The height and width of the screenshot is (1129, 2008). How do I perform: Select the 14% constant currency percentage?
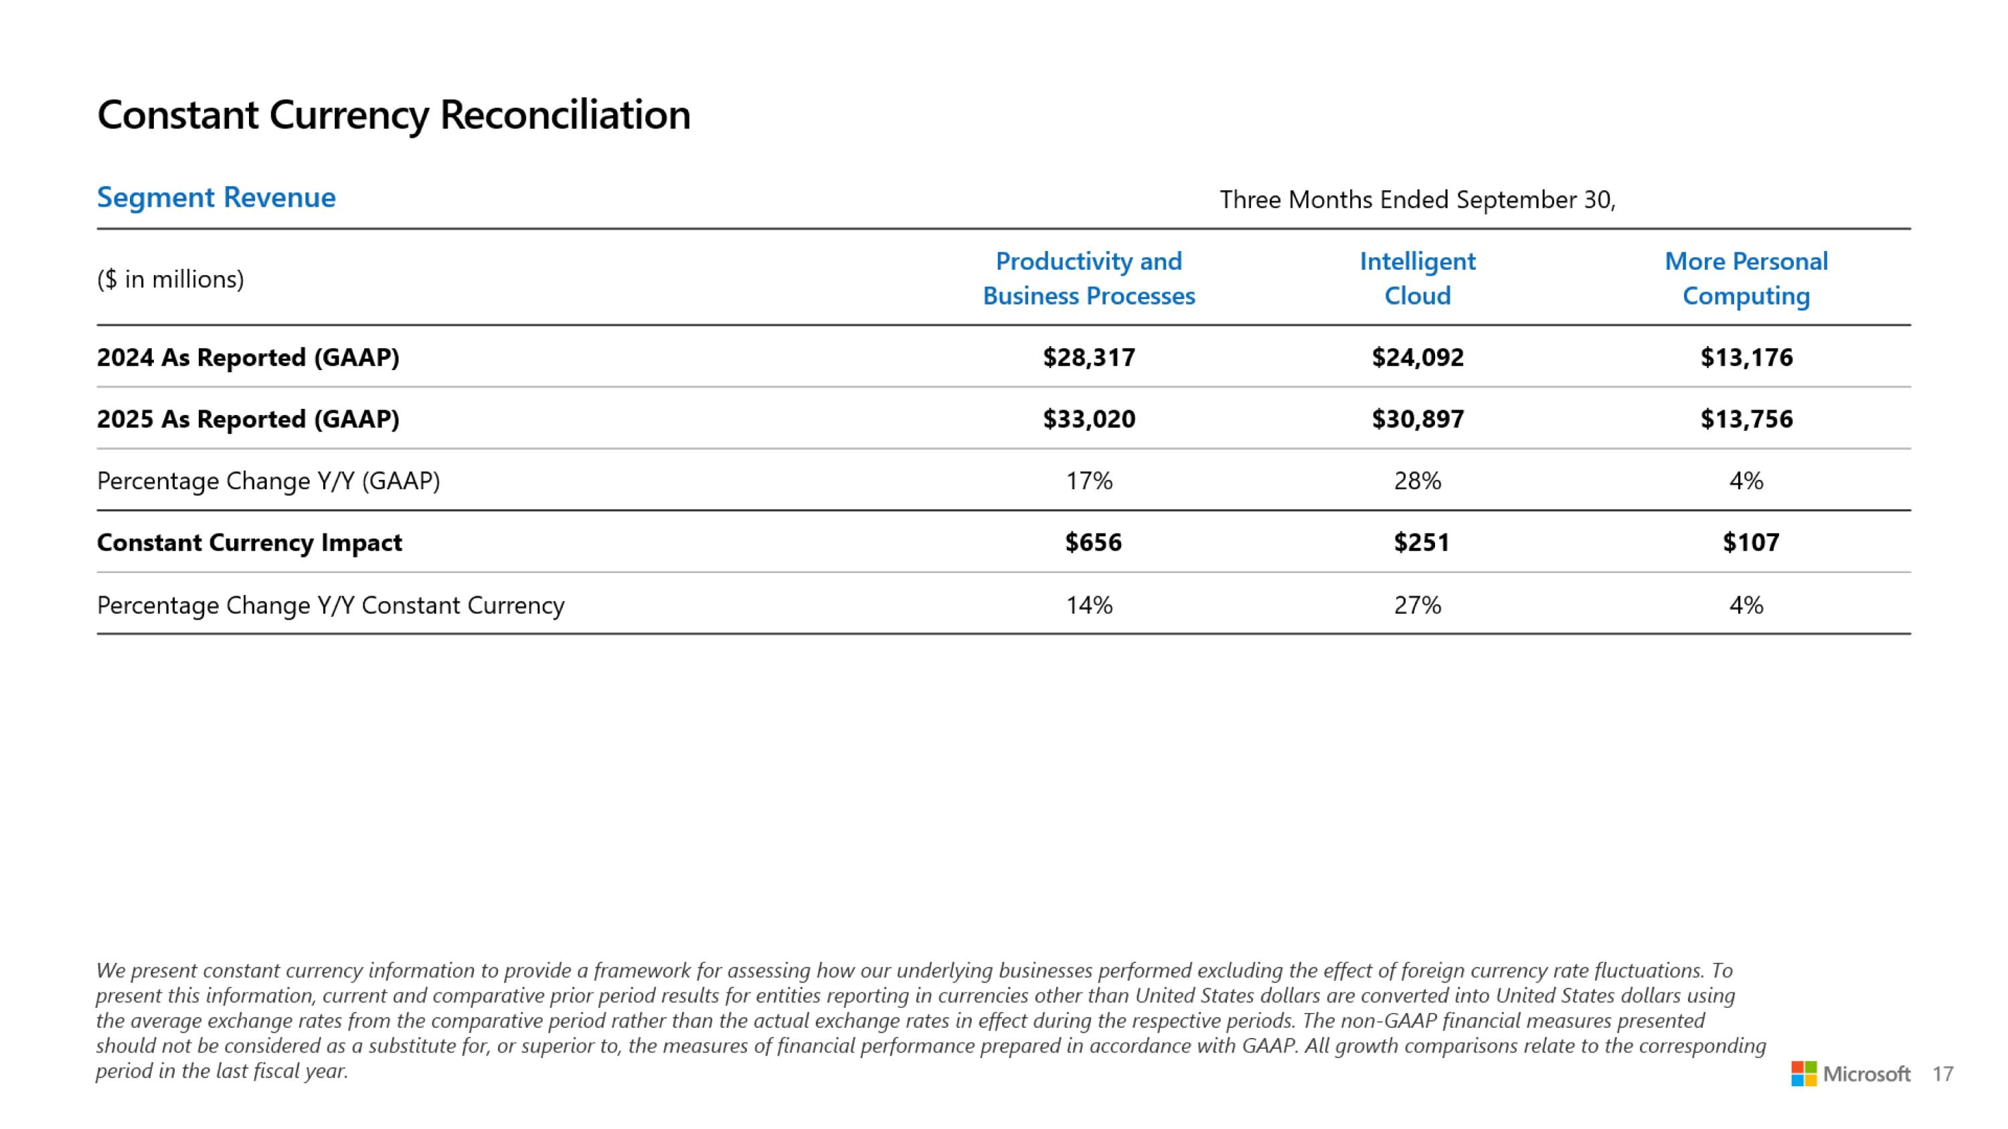tap(1089, 604)
